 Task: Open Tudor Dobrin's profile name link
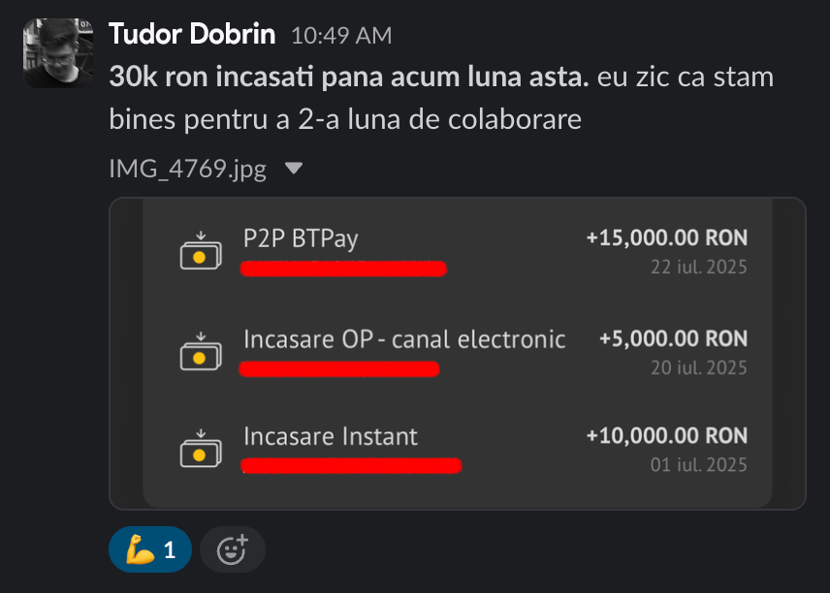pos(192,34)
